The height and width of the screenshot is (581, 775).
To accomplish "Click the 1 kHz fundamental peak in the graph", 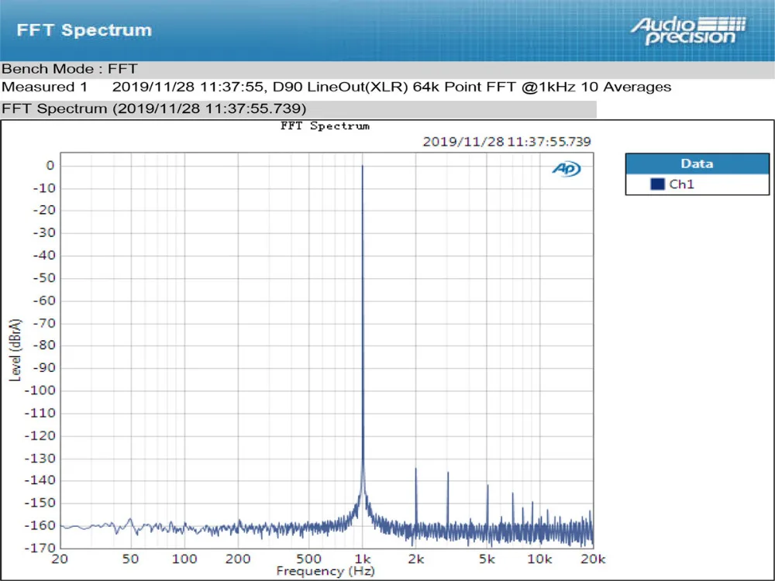I will tap(362, 321).
